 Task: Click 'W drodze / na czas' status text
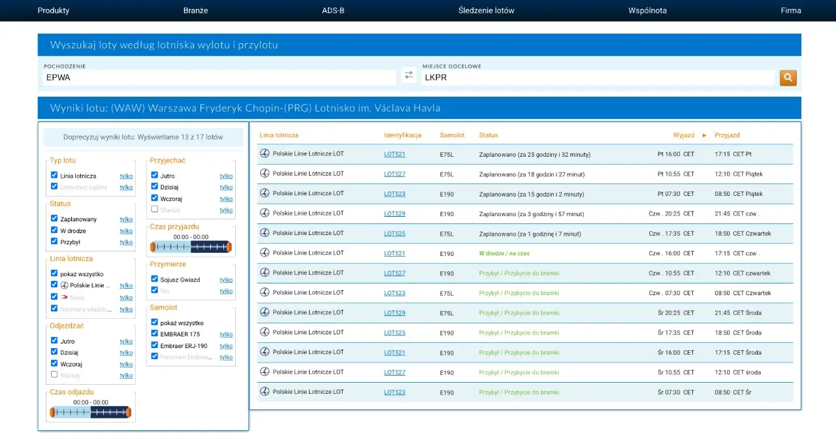(504, 253)
